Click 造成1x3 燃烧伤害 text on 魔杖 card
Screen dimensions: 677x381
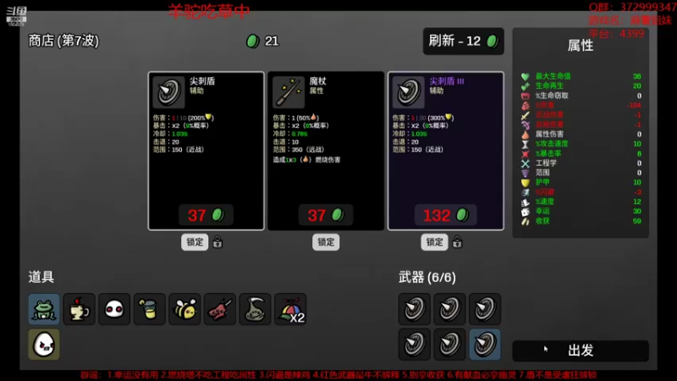[x=306, y=159]
